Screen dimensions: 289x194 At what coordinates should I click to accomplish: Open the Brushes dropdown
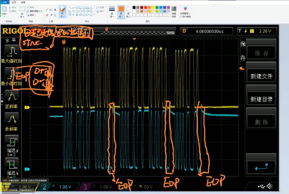[62, 15]
